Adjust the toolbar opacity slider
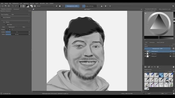175x98 pixels. [72, 6]
